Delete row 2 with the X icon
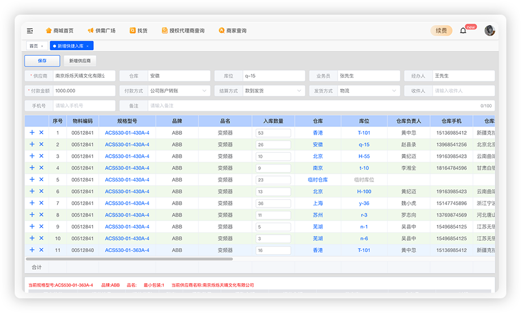The height and width of the screenshot is (313, 521). (41, 144)
